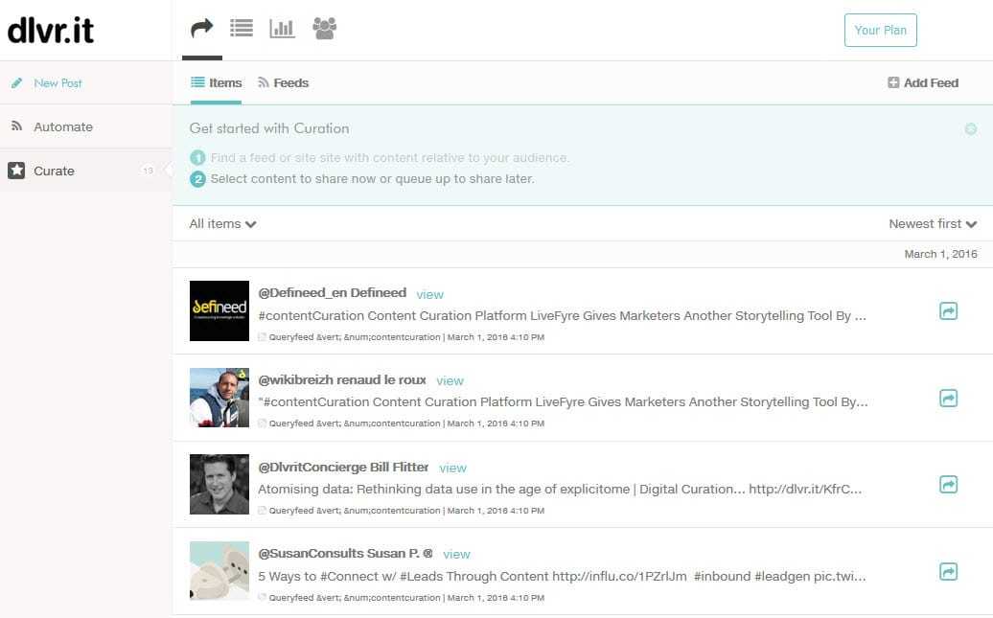The height and width of the screenshot is (618, 993).
Task: Dismiss the Get started with Curation panel
Action: pyautogui.click(x=971, y=129)
